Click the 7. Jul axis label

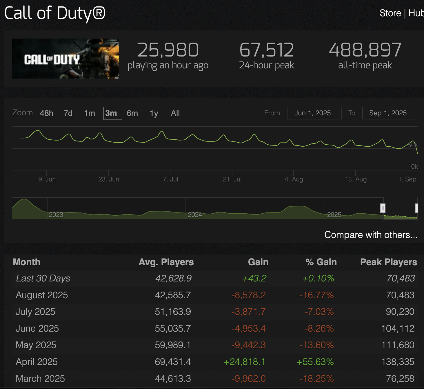[170, 179]
